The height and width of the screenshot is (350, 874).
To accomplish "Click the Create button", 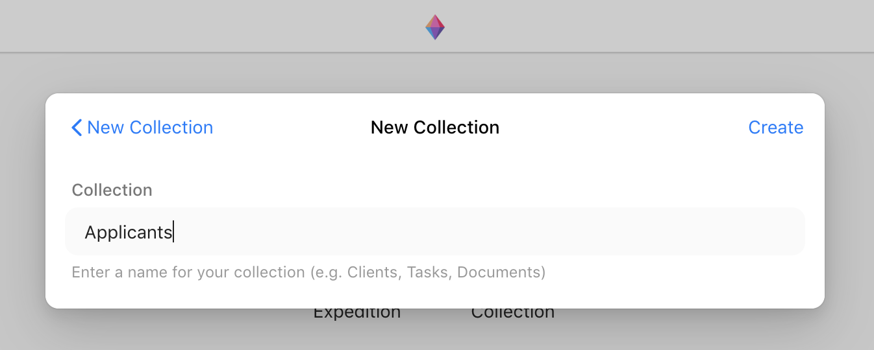I will tap(776, 128).
